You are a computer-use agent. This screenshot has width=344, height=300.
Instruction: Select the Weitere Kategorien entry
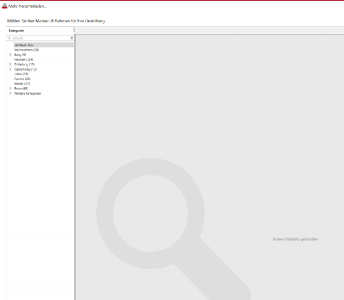tap(28, 93)
